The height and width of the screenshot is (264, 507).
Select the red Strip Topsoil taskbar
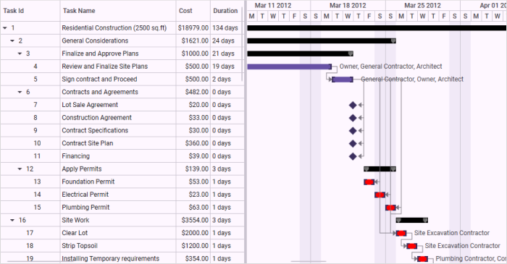[x=412, y=246]
